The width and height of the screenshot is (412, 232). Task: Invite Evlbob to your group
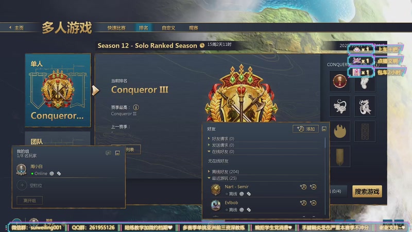pyautogui.click(x=313, y=203)
